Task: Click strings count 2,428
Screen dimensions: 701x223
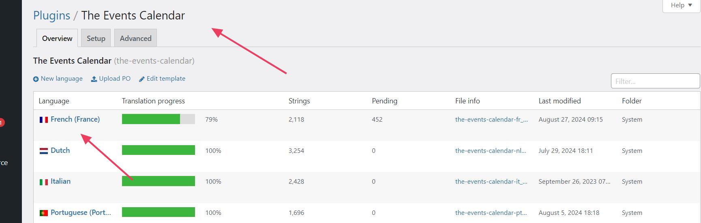Action: click(296, 182)
